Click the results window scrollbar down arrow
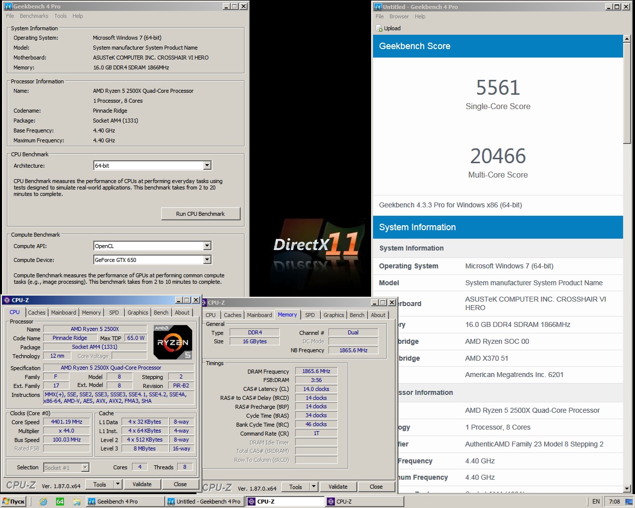This screenshot has height=508, width=635. 628,489
